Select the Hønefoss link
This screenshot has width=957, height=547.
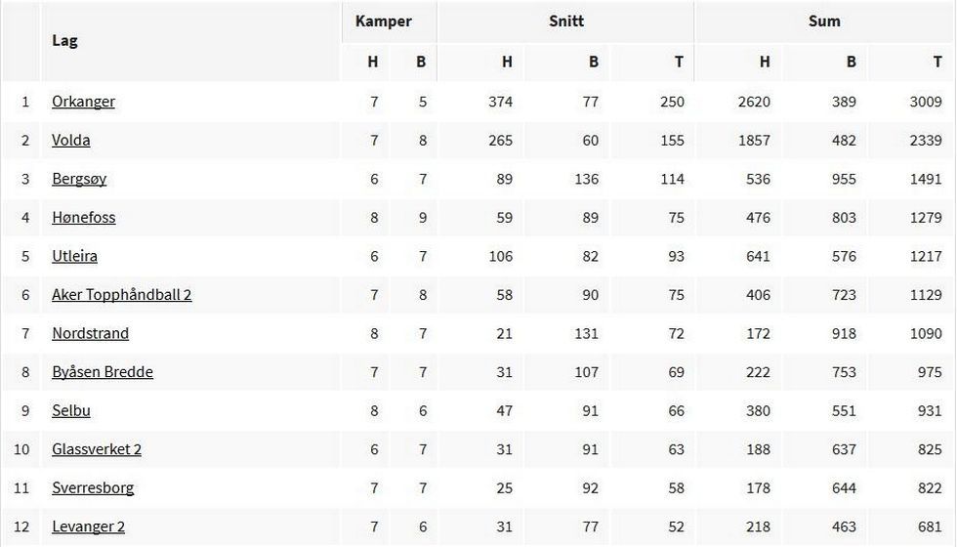click(x=83, y=217)
